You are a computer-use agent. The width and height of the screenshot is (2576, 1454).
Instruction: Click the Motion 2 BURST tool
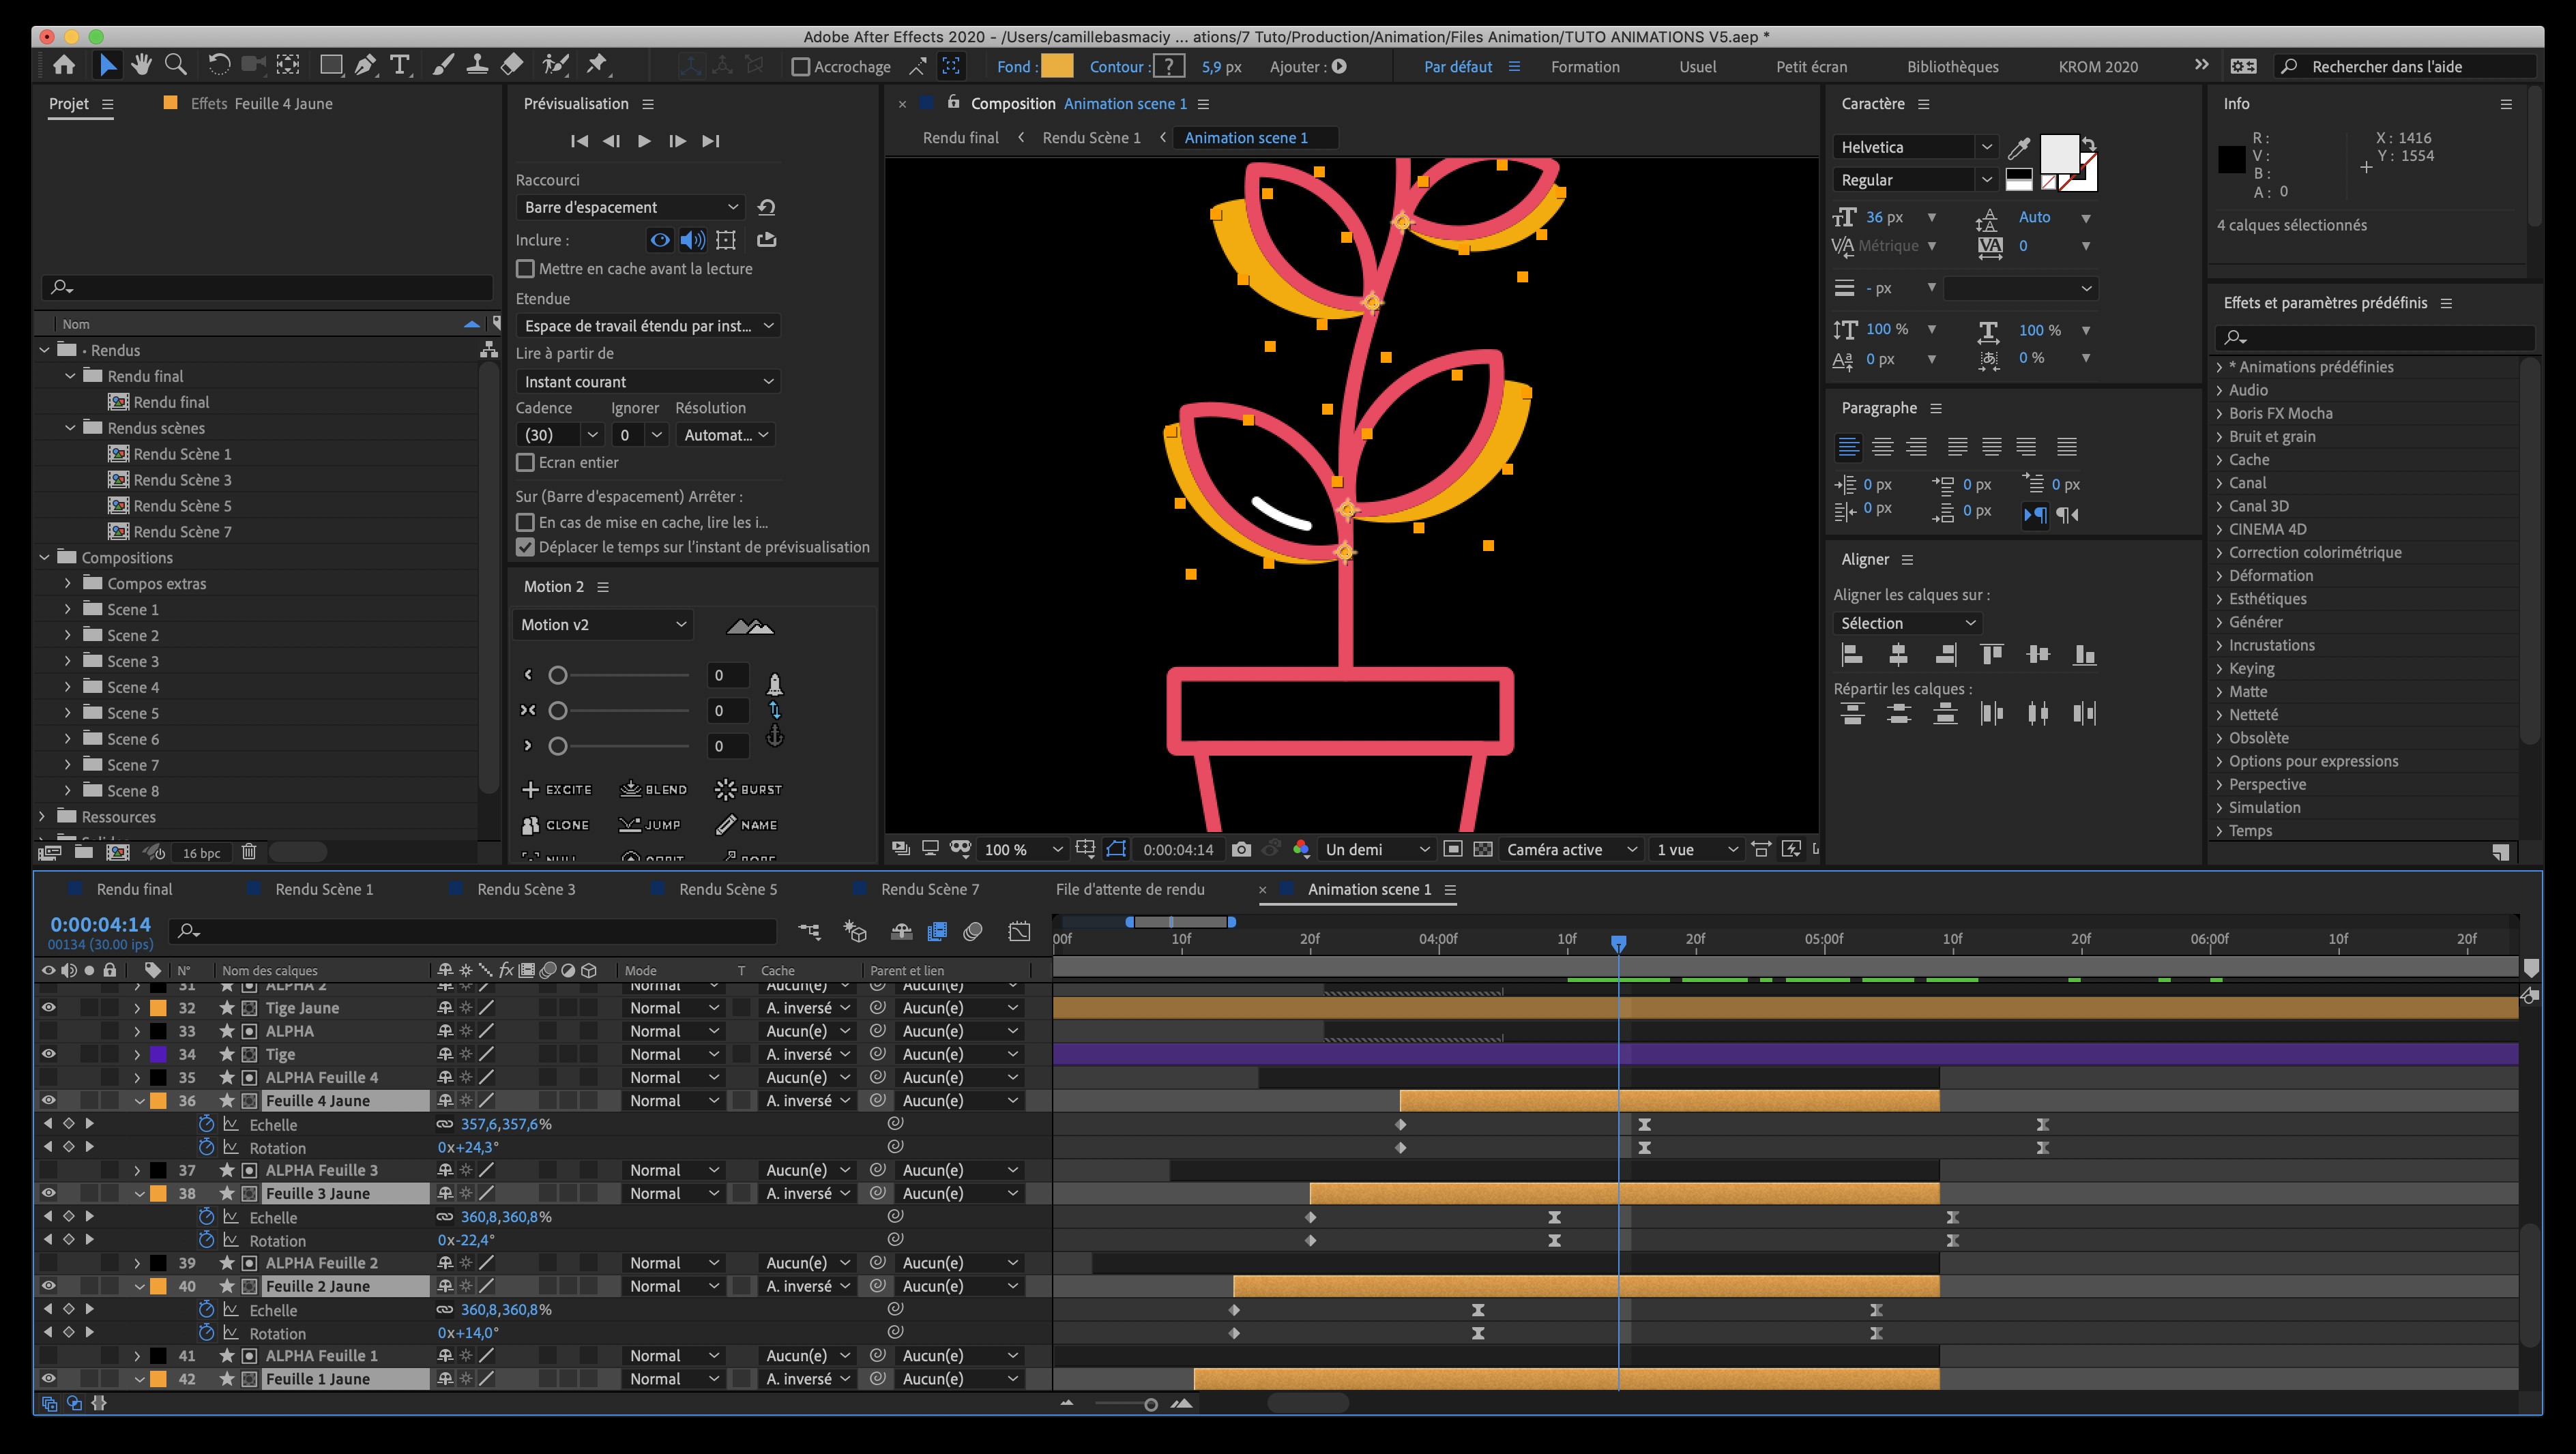click(x=748, y=790)
